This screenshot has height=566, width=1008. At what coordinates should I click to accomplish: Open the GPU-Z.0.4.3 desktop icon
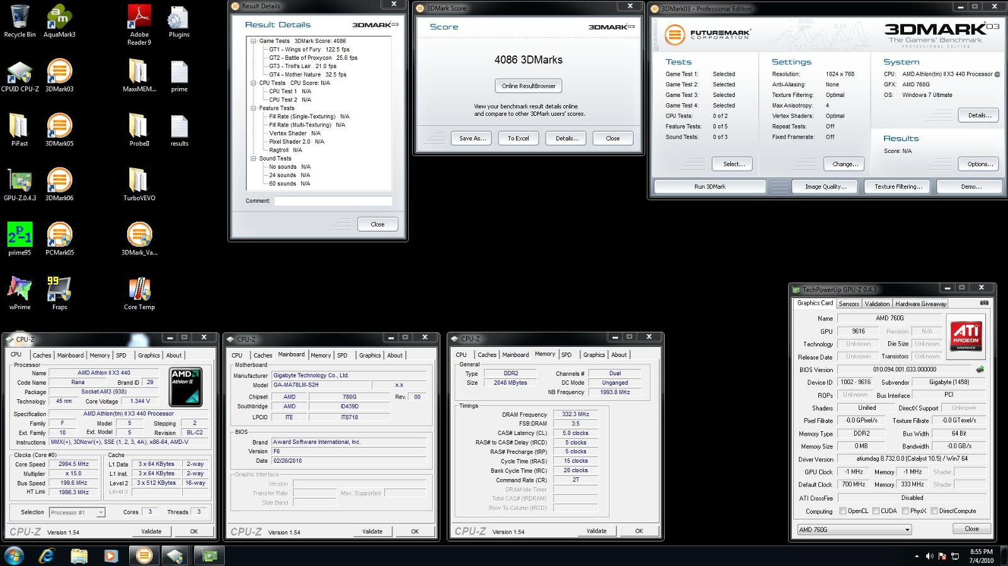click(20, 185)
